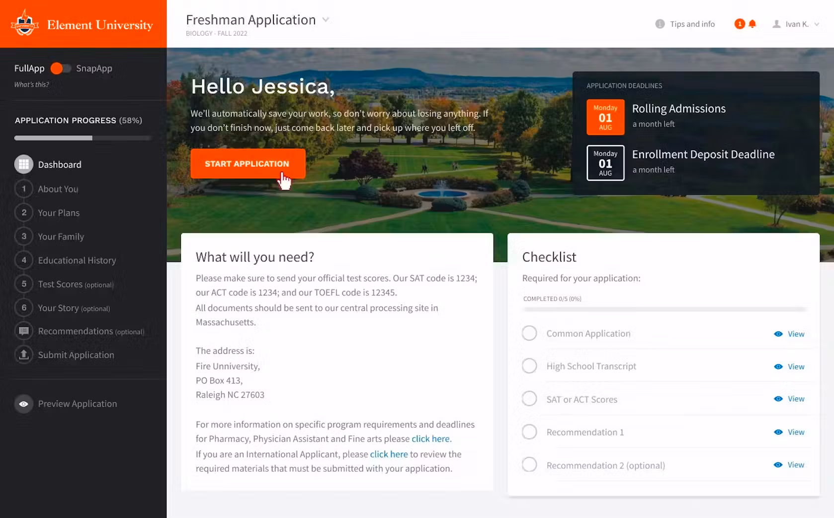Go to step 1 About You
Screen dimensions: 834x518
[x=58, y=189]
